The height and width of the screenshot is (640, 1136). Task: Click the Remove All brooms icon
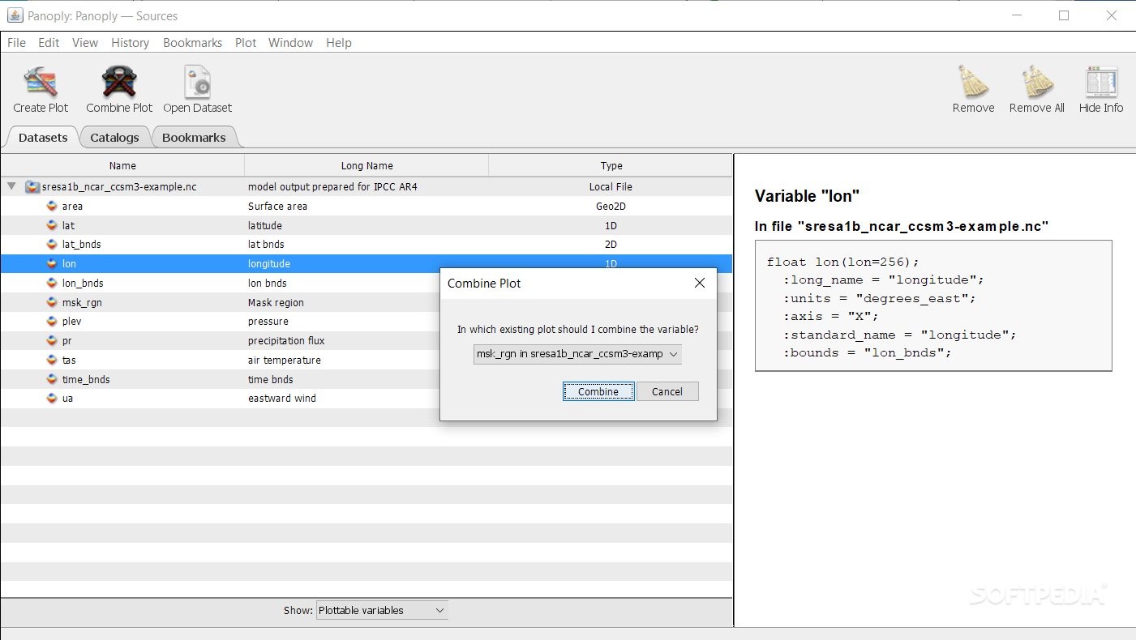click(x=1036, y=82)
